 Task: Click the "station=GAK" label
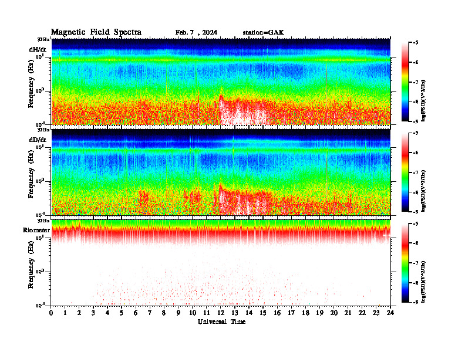point(264,33)
